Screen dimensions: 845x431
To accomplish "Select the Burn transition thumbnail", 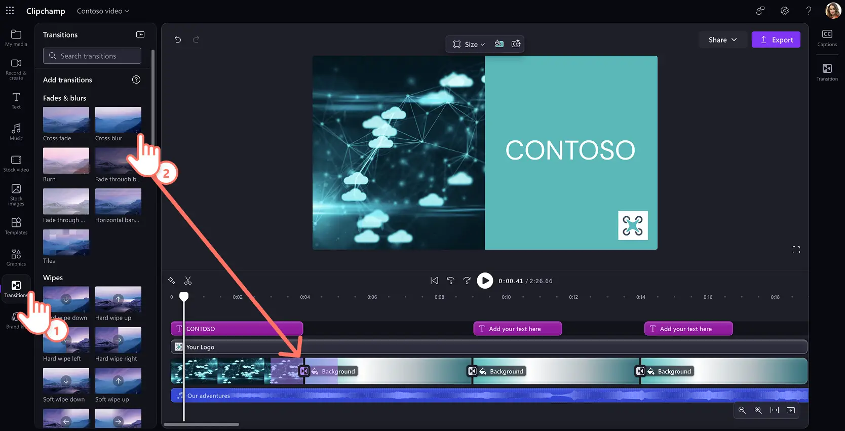I will [66, 161].
